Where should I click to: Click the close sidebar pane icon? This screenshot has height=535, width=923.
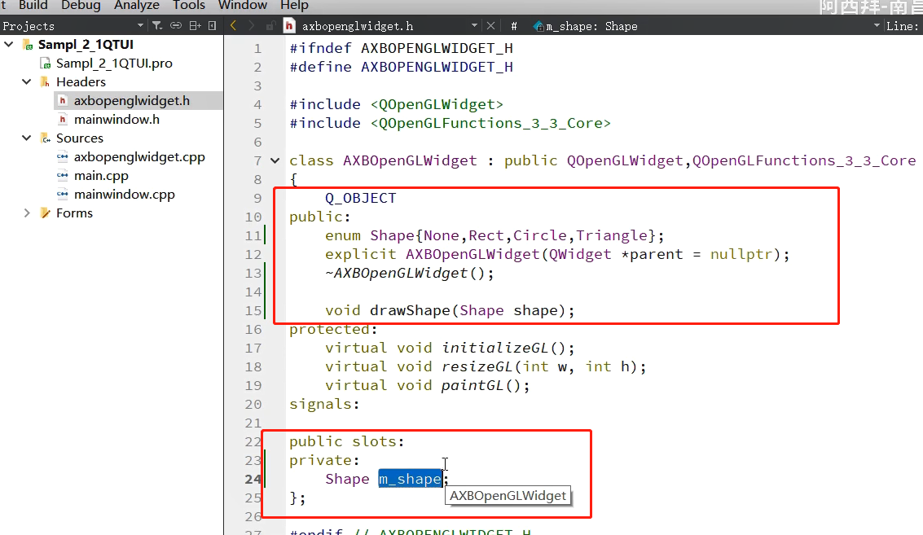point(213,26)
